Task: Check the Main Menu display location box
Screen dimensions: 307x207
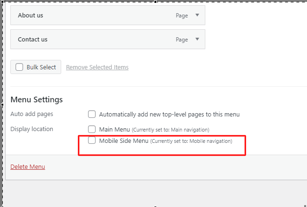Action: 92,129
